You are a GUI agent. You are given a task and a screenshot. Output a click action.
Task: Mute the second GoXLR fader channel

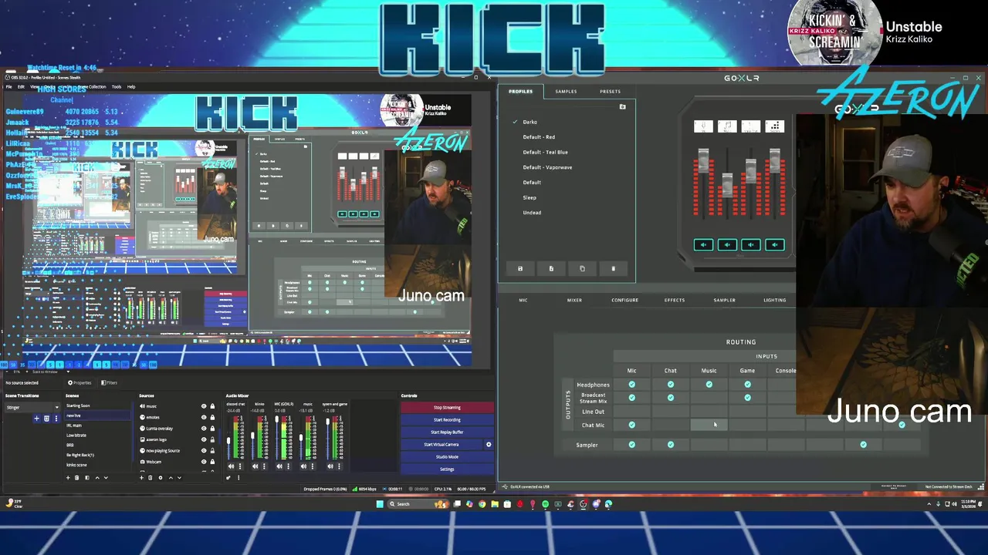pyautogui.click(x=726, y=245)
